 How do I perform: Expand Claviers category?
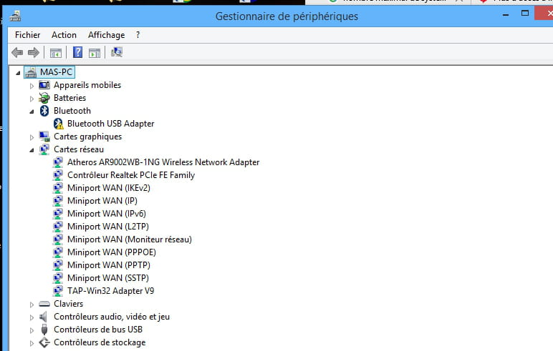[x=32, y=305]
